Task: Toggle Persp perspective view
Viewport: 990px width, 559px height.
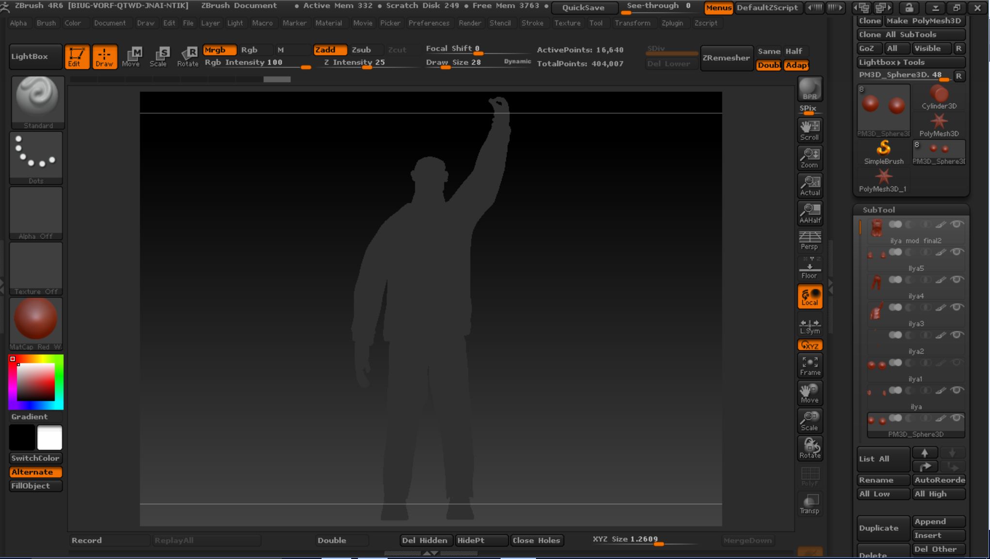Action: click(810, 240)
